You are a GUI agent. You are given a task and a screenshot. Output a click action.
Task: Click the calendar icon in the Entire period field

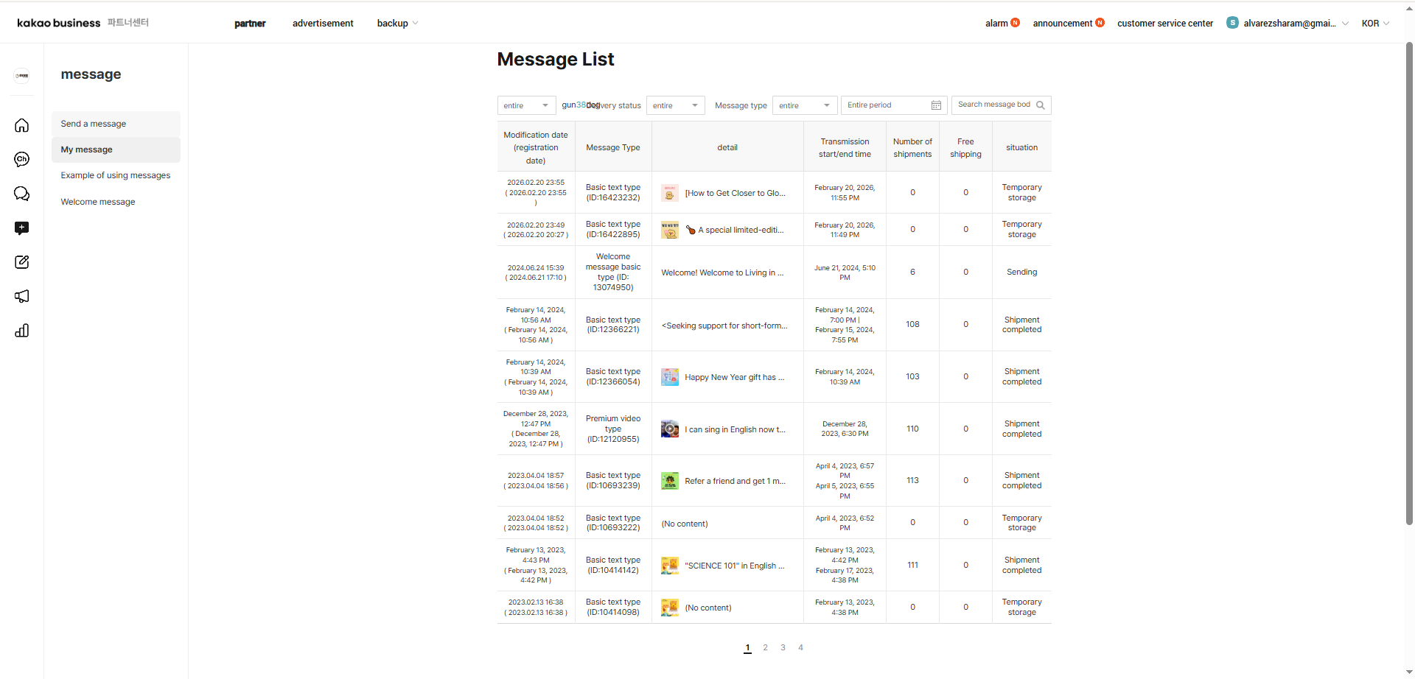click(x=936, y=105)
